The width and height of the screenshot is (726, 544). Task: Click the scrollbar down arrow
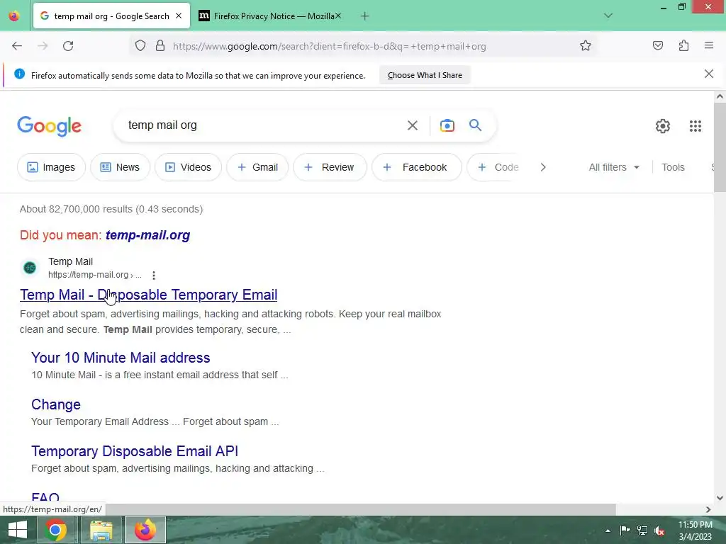[x=720, y=498]
